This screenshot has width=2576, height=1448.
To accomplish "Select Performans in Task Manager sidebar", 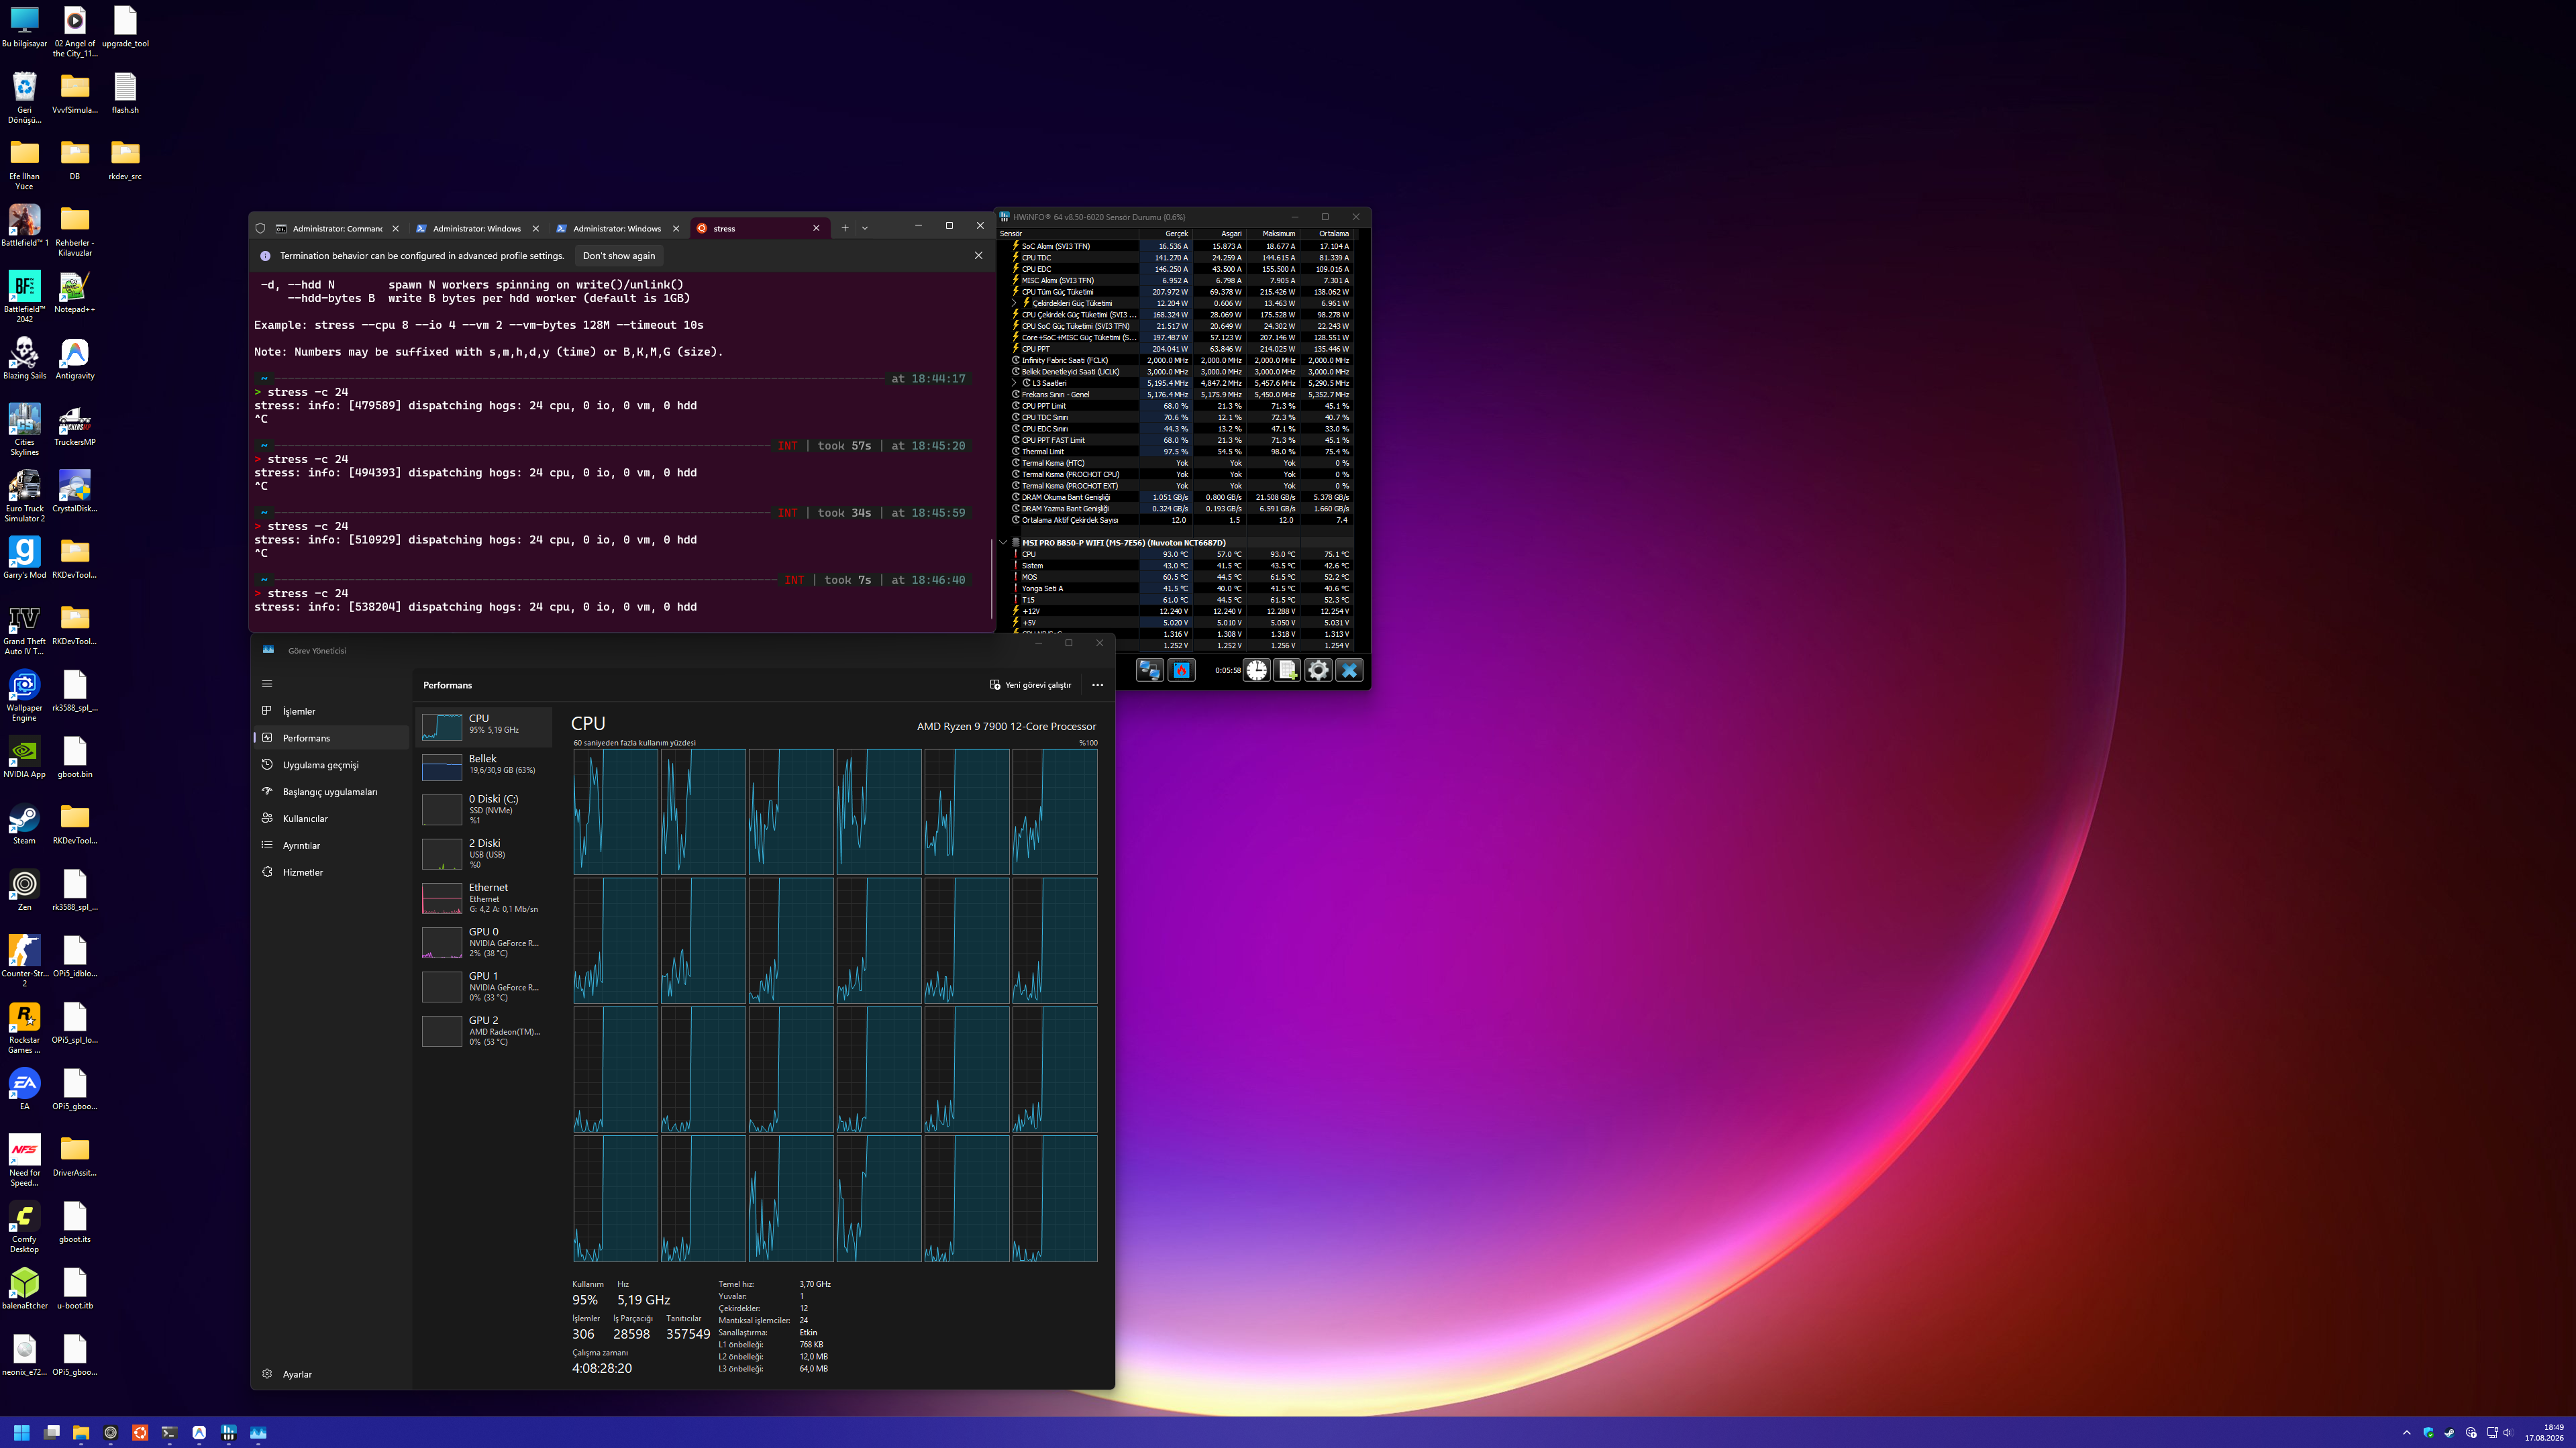I will tap(332, 738).
